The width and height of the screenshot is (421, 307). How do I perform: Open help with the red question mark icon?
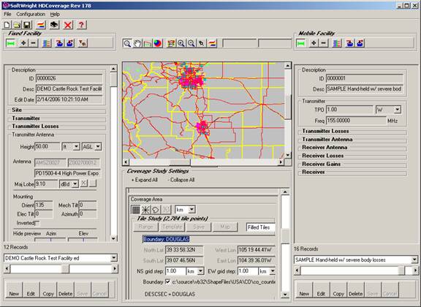pyautogui.click(x=81, y=25)
